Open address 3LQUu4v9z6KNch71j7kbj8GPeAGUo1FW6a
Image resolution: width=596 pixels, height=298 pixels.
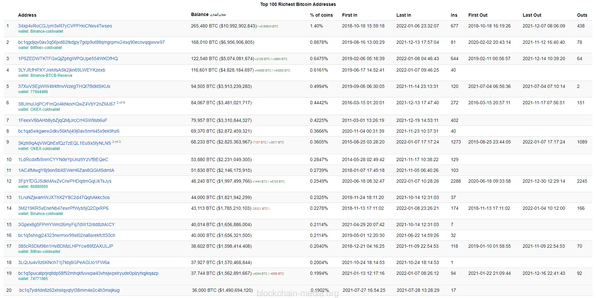pyautogui.click(x=64, y=262)
